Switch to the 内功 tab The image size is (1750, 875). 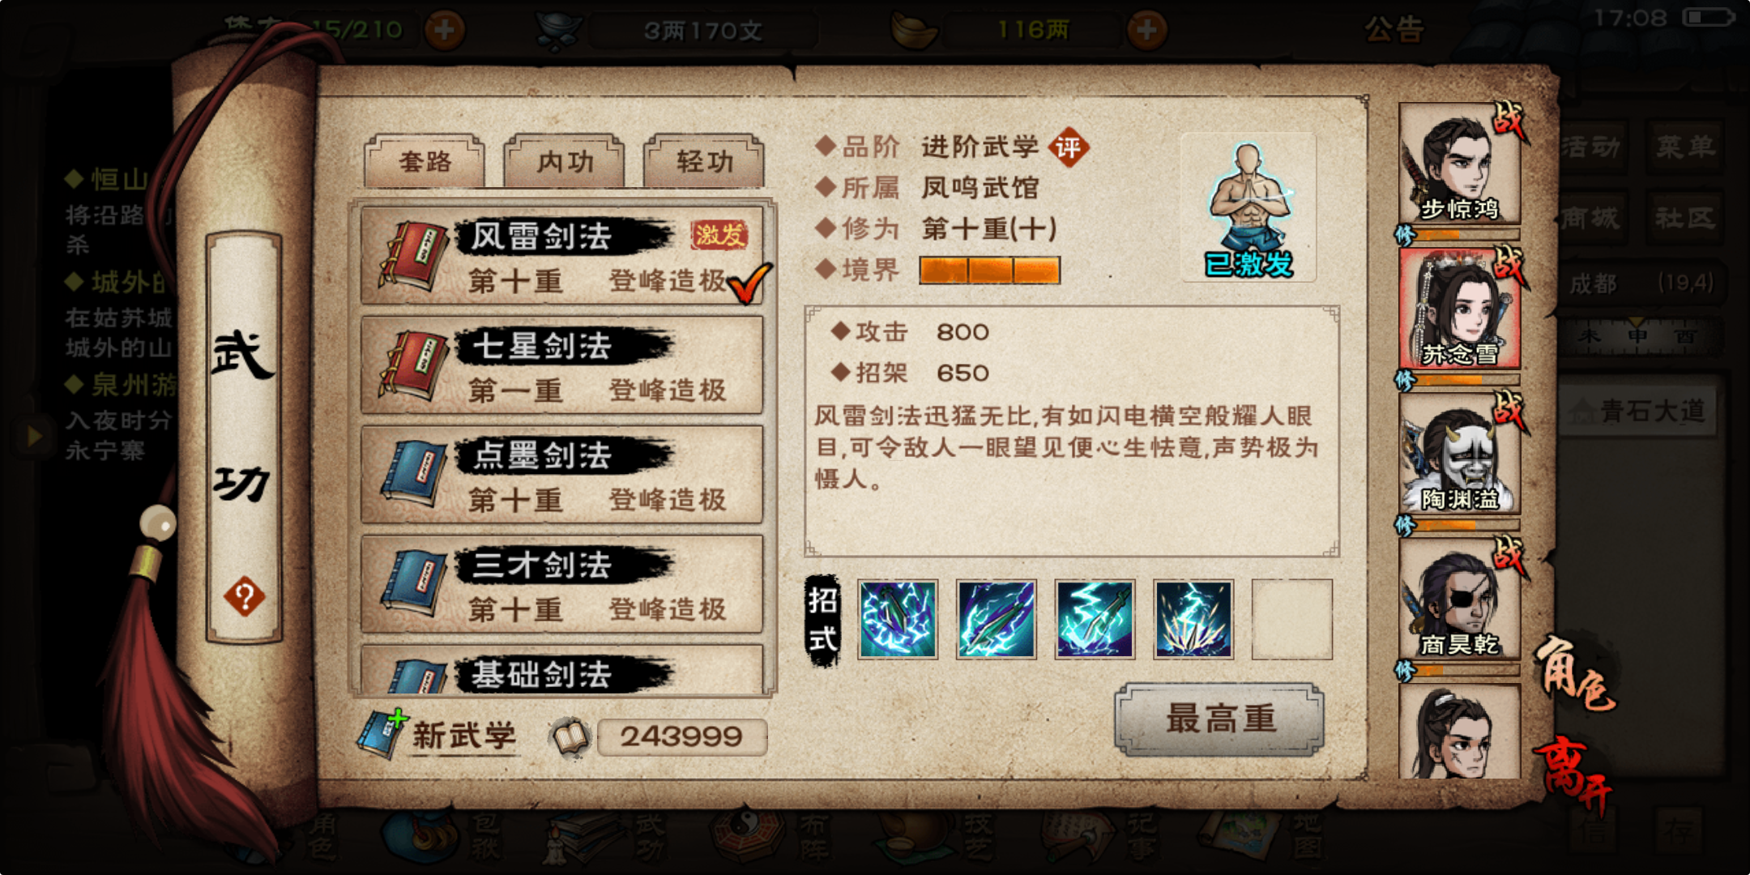[x=564, y=161]
